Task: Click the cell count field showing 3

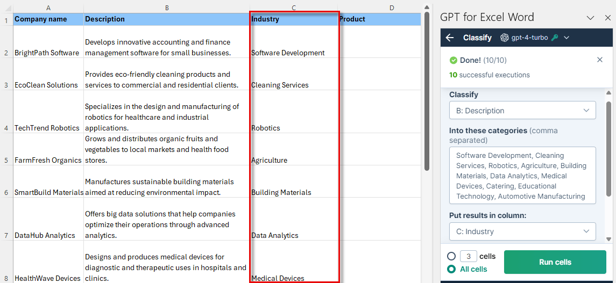Action: coord(468,256)
